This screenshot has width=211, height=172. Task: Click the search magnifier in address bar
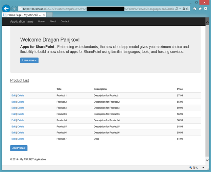click(x=177, y=9)
